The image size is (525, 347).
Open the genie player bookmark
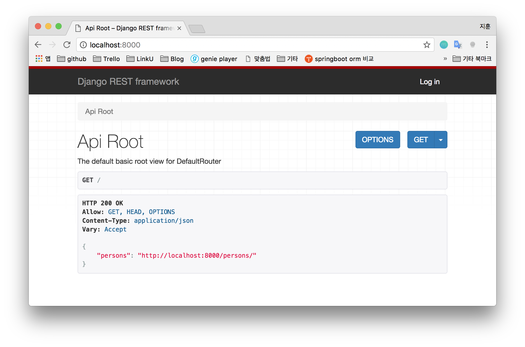214,59
